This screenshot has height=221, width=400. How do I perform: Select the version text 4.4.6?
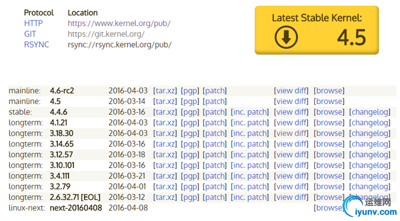[58, 112]
